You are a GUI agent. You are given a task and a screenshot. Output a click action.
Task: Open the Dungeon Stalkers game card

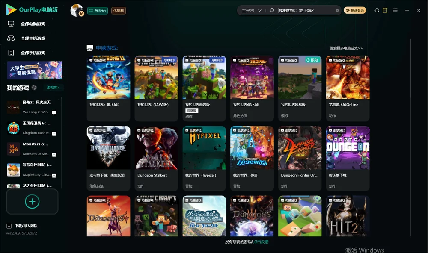click(x=156, y=159)
